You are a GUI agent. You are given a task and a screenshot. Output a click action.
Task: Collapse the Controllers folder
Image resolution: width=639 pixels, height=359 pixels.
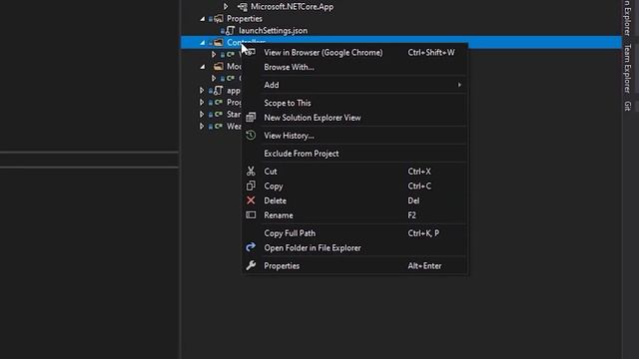203,42
